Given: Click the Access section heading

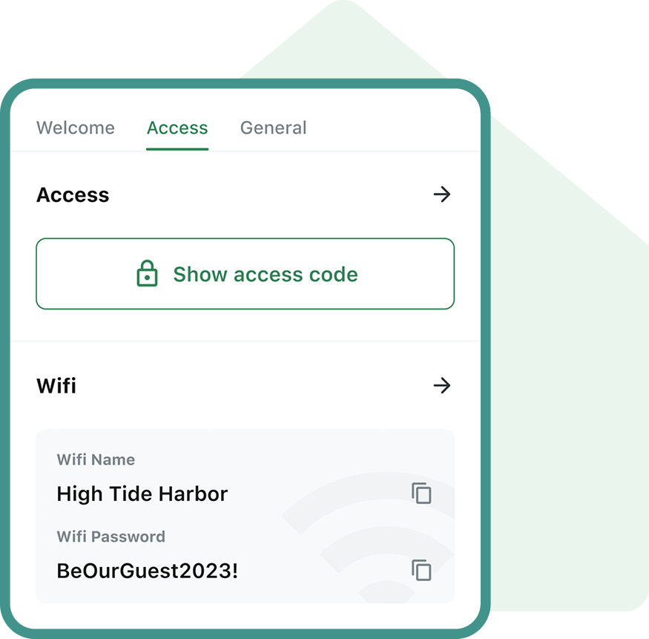Looking at the screenshot, I should tap(72, 194).
